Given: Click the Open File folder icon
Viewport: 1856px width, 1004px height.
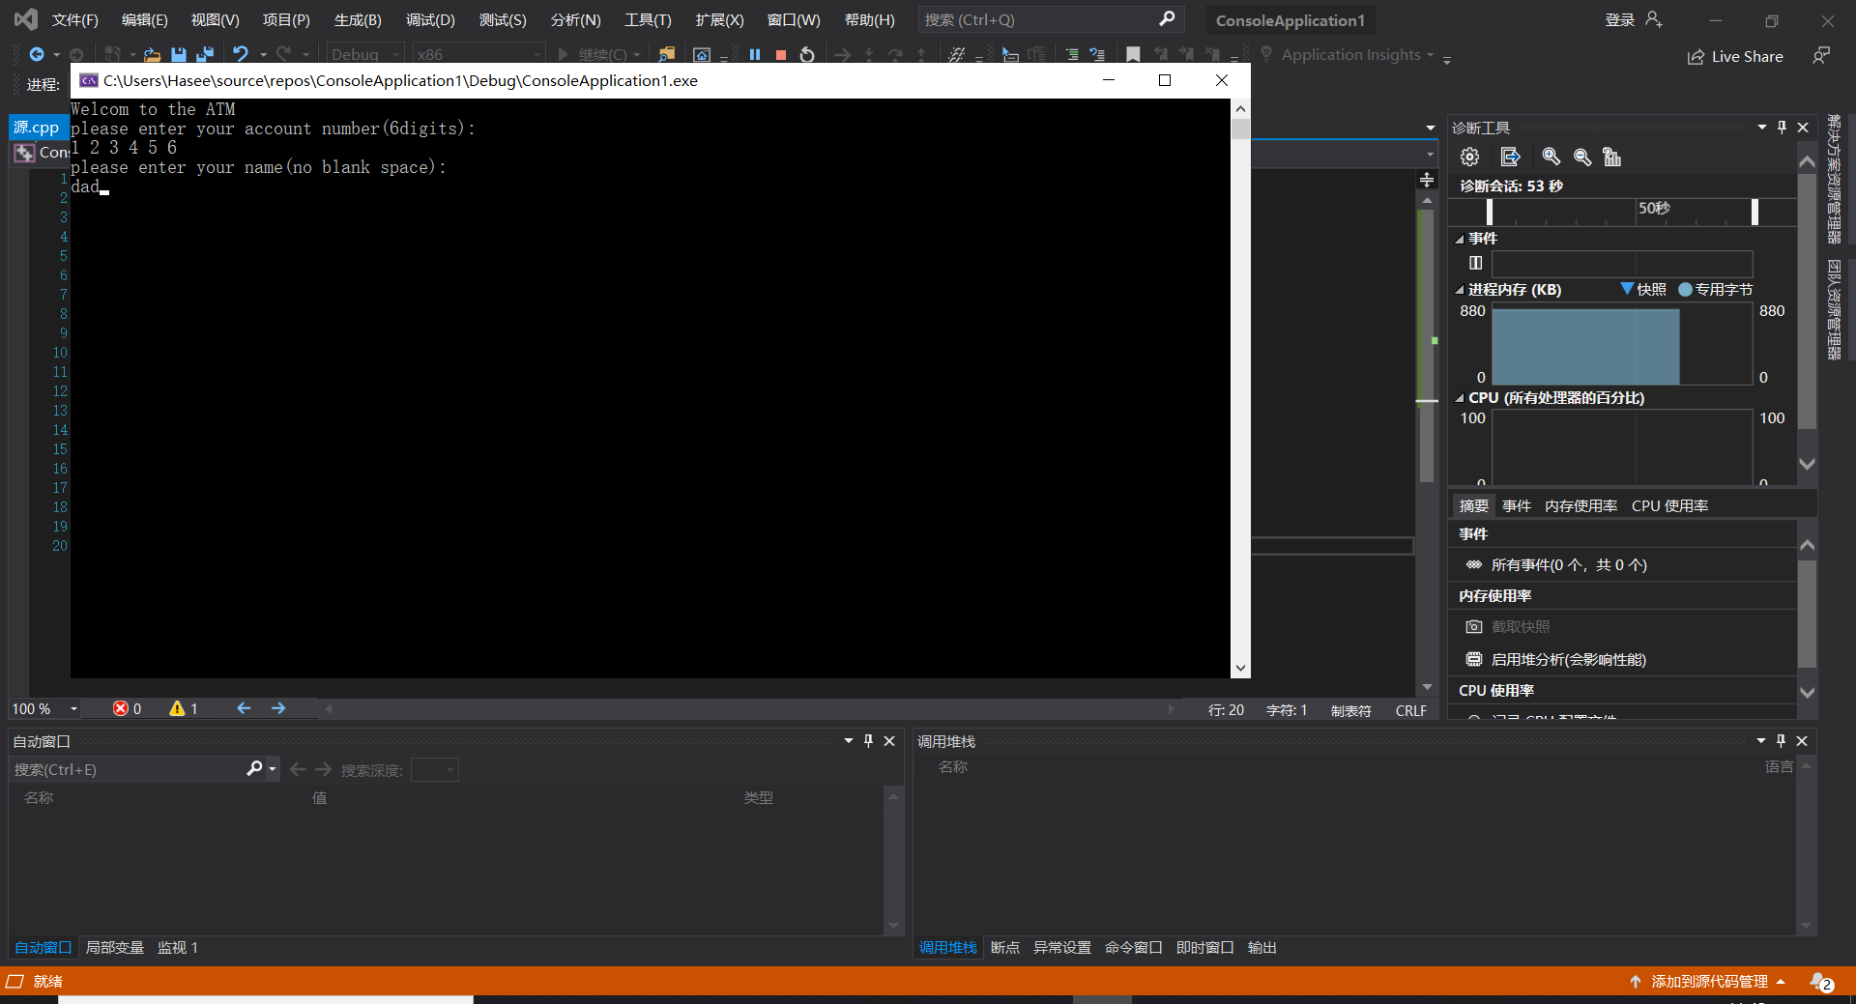Looking at the screenshot, I should pyautogui.click(x=152, y=55).
